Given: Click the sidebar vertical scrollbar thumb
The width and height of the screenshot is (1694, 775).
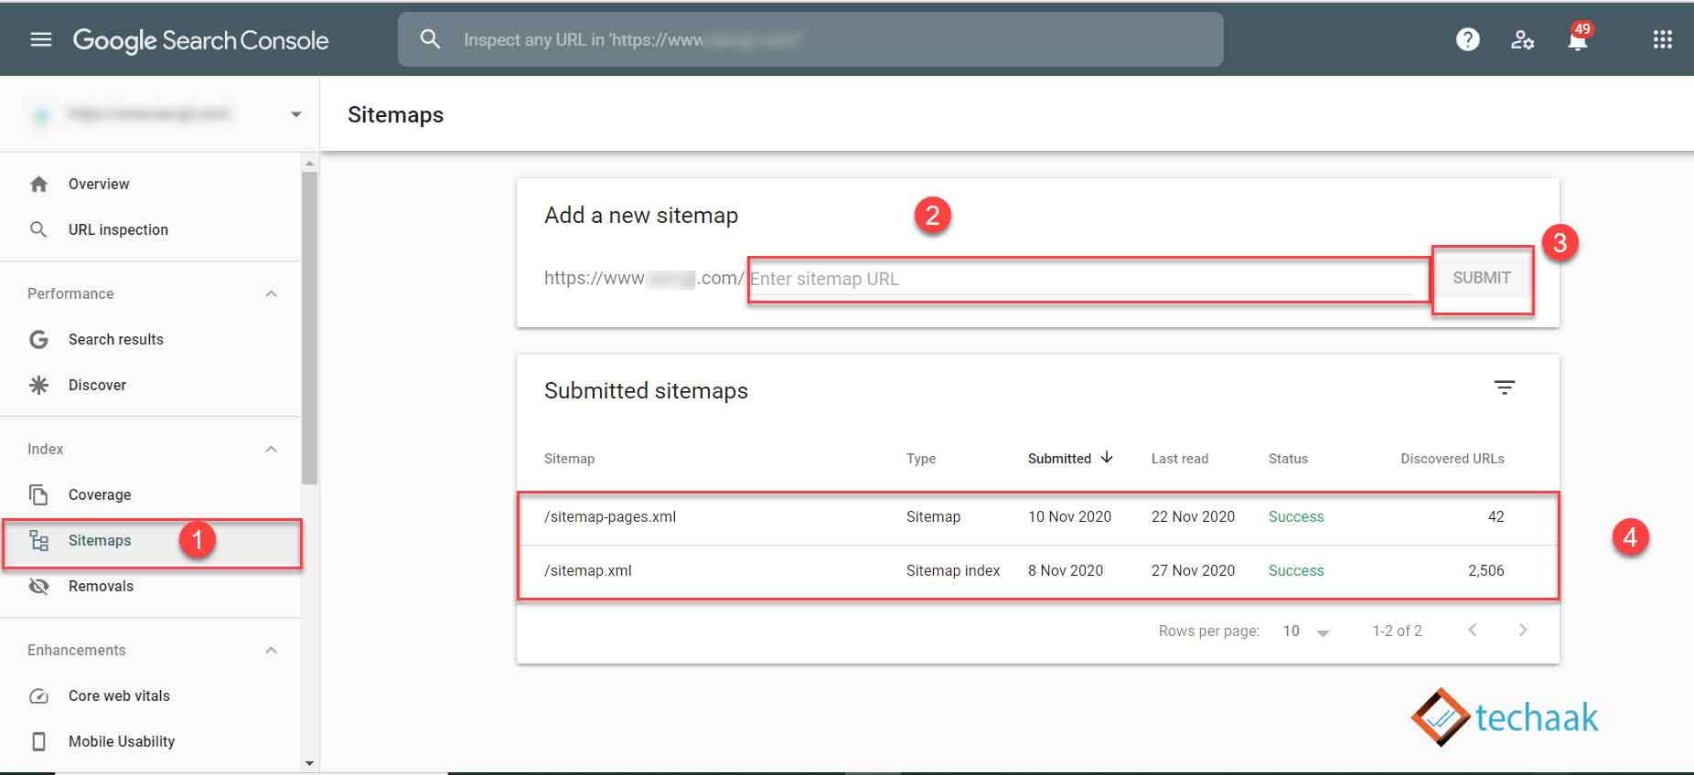Looking at the screenshot, I should click(309, 327).
